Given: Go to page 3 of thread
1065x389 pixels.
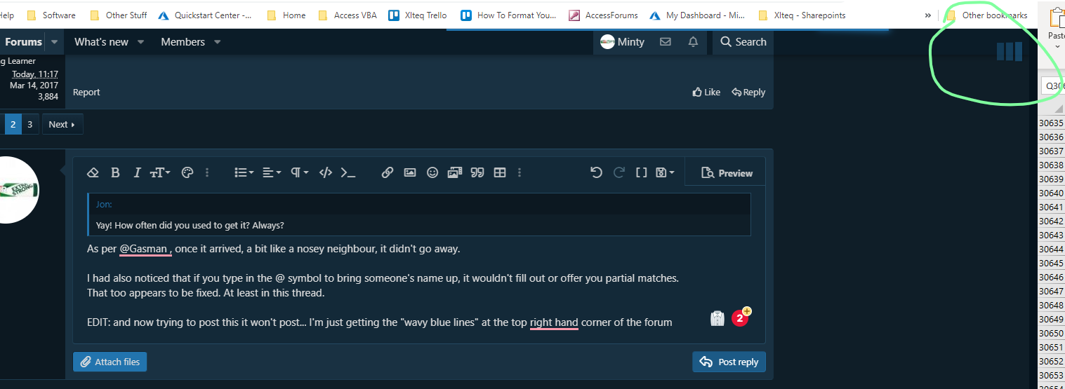Looking at the screenshot, I should tap(29, 124).
